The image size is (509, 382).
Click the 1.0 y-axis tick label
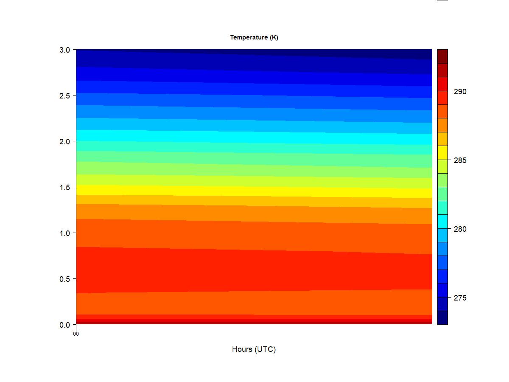pos(65,233)
